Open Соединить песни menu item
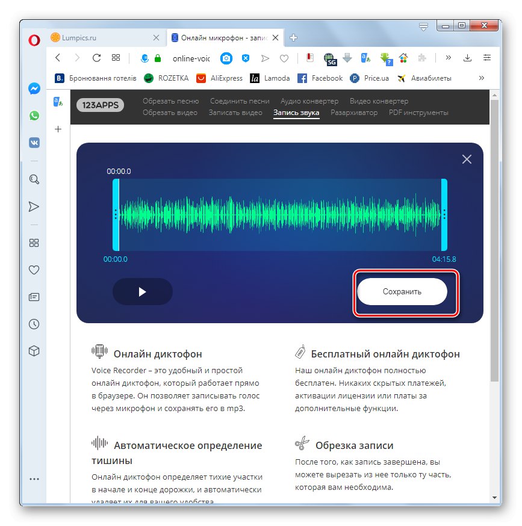The height and width of the screenshot is (526, 522). pos(240,101)
